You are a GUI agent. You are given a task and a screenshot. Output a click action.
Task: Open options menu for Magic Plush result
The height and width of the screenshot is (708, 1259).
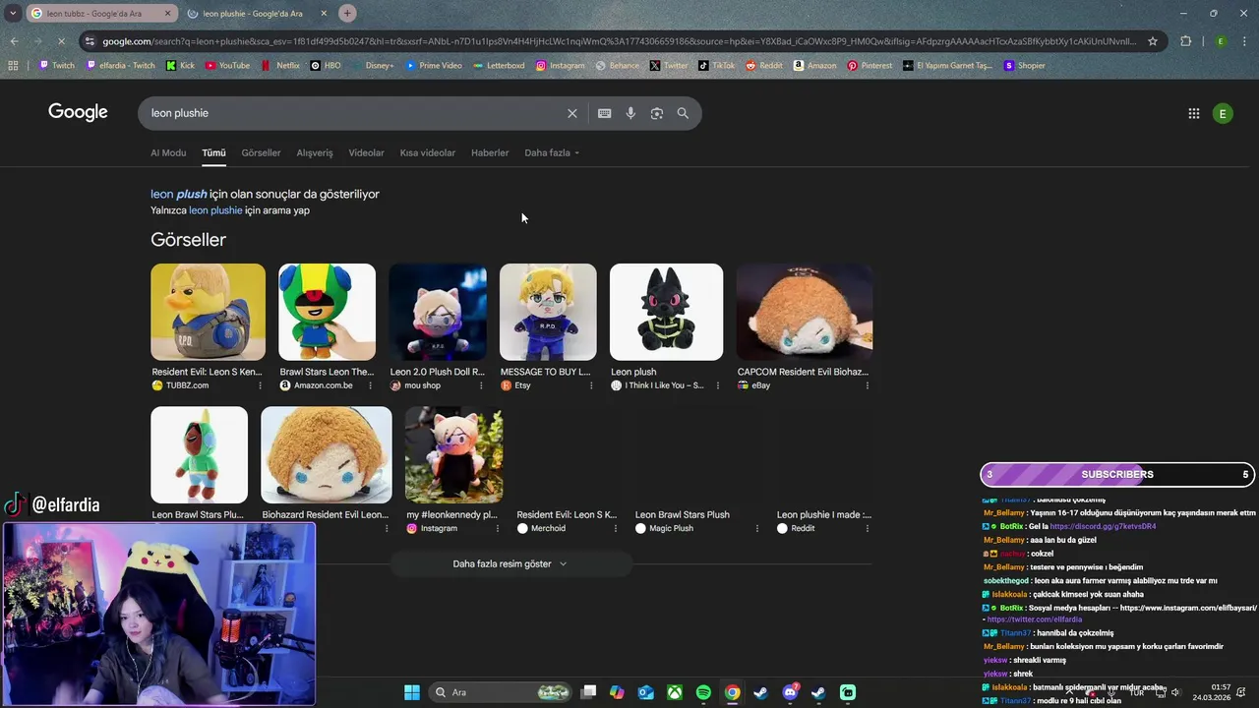756,528
